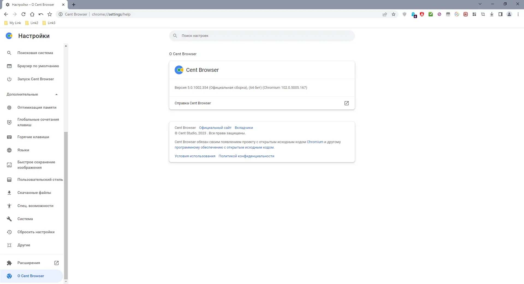Open the Link2 bookmark folder
The image size is (524, 284).
(x=32, y=23)
